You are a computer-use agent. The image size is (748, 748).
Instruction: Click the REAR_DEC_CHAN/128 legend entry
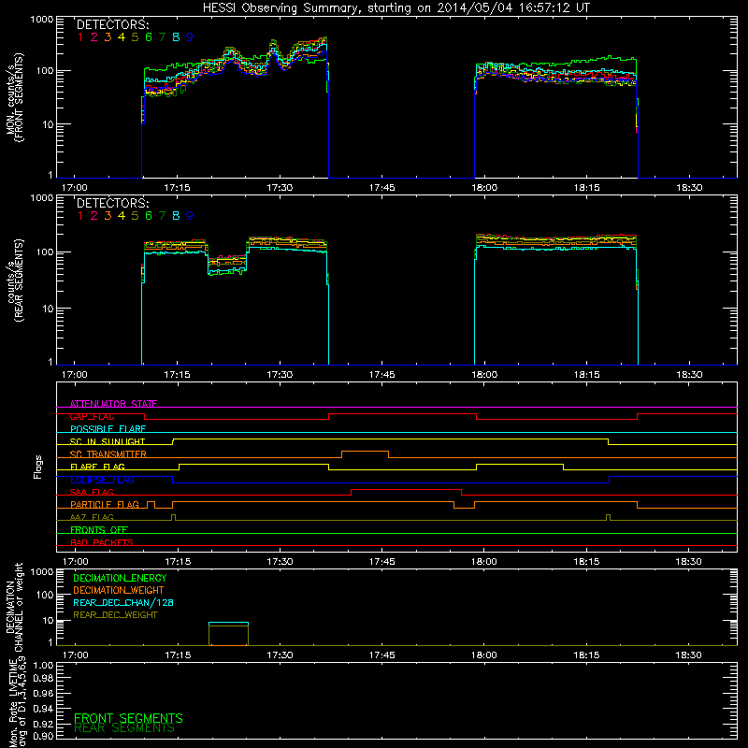pyautogui.click(x=123, y=602)
